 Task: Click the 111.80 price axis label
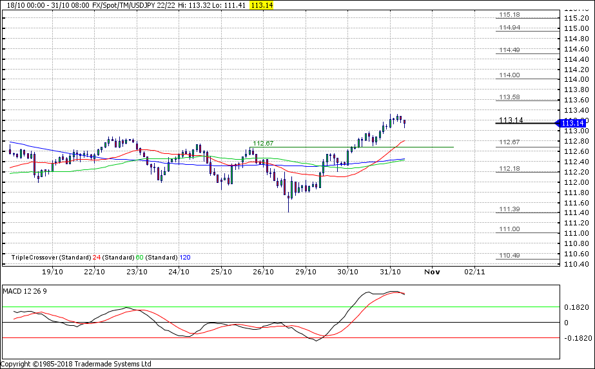(x=576, y=193)
